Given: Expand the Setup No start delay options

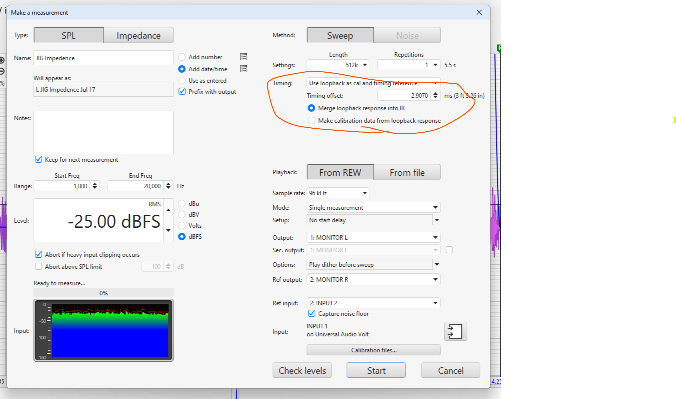Looking at the screenshot, I should pyautogui.click(x=437, y=220).
